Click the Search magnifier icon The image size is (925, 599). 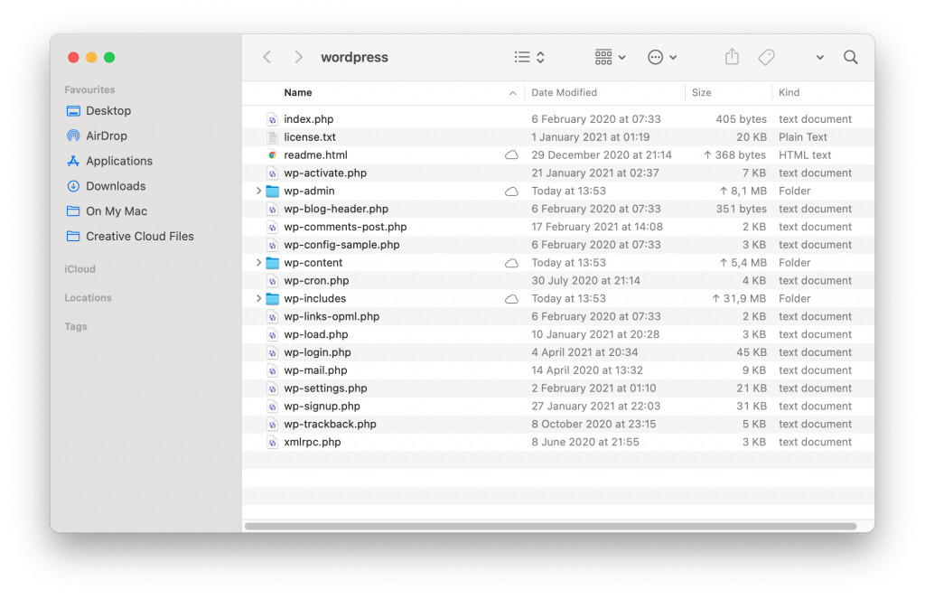850,57
